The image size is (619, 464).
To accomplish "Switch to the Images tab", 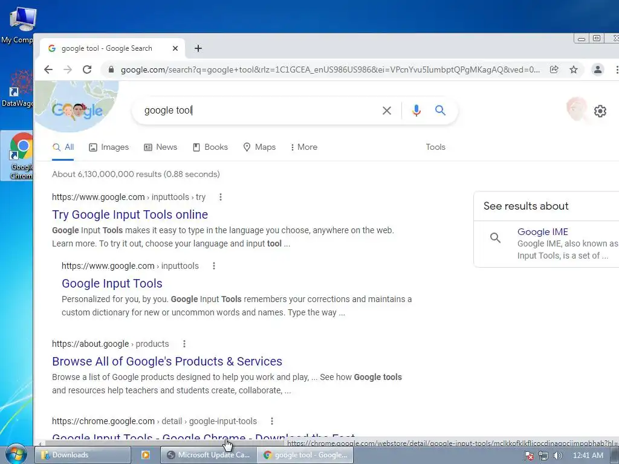I will click(109, 147).
